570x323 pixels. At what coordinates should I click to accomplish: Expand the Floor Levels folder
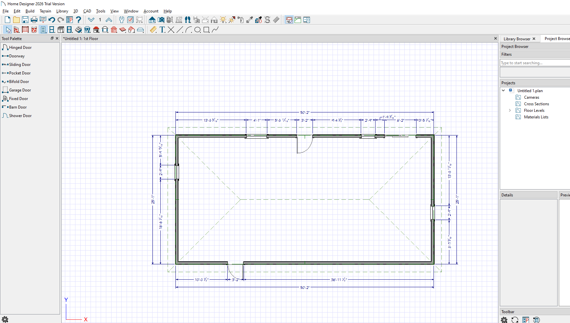click(x=510, y=111)
